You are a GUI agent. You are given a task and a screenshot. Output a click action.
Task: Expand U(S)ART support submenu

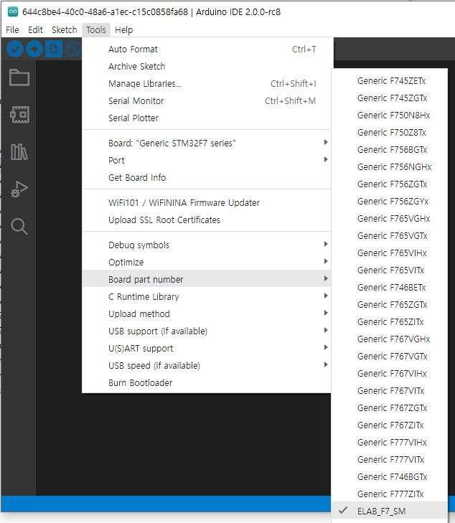pos(207,349)
